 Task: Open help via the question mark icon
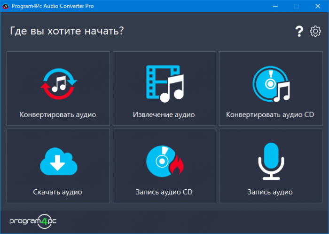coord(299,32)
